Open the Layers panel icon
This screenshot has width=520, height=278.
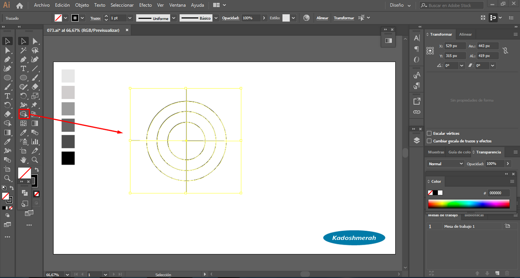tap(416, 140)
